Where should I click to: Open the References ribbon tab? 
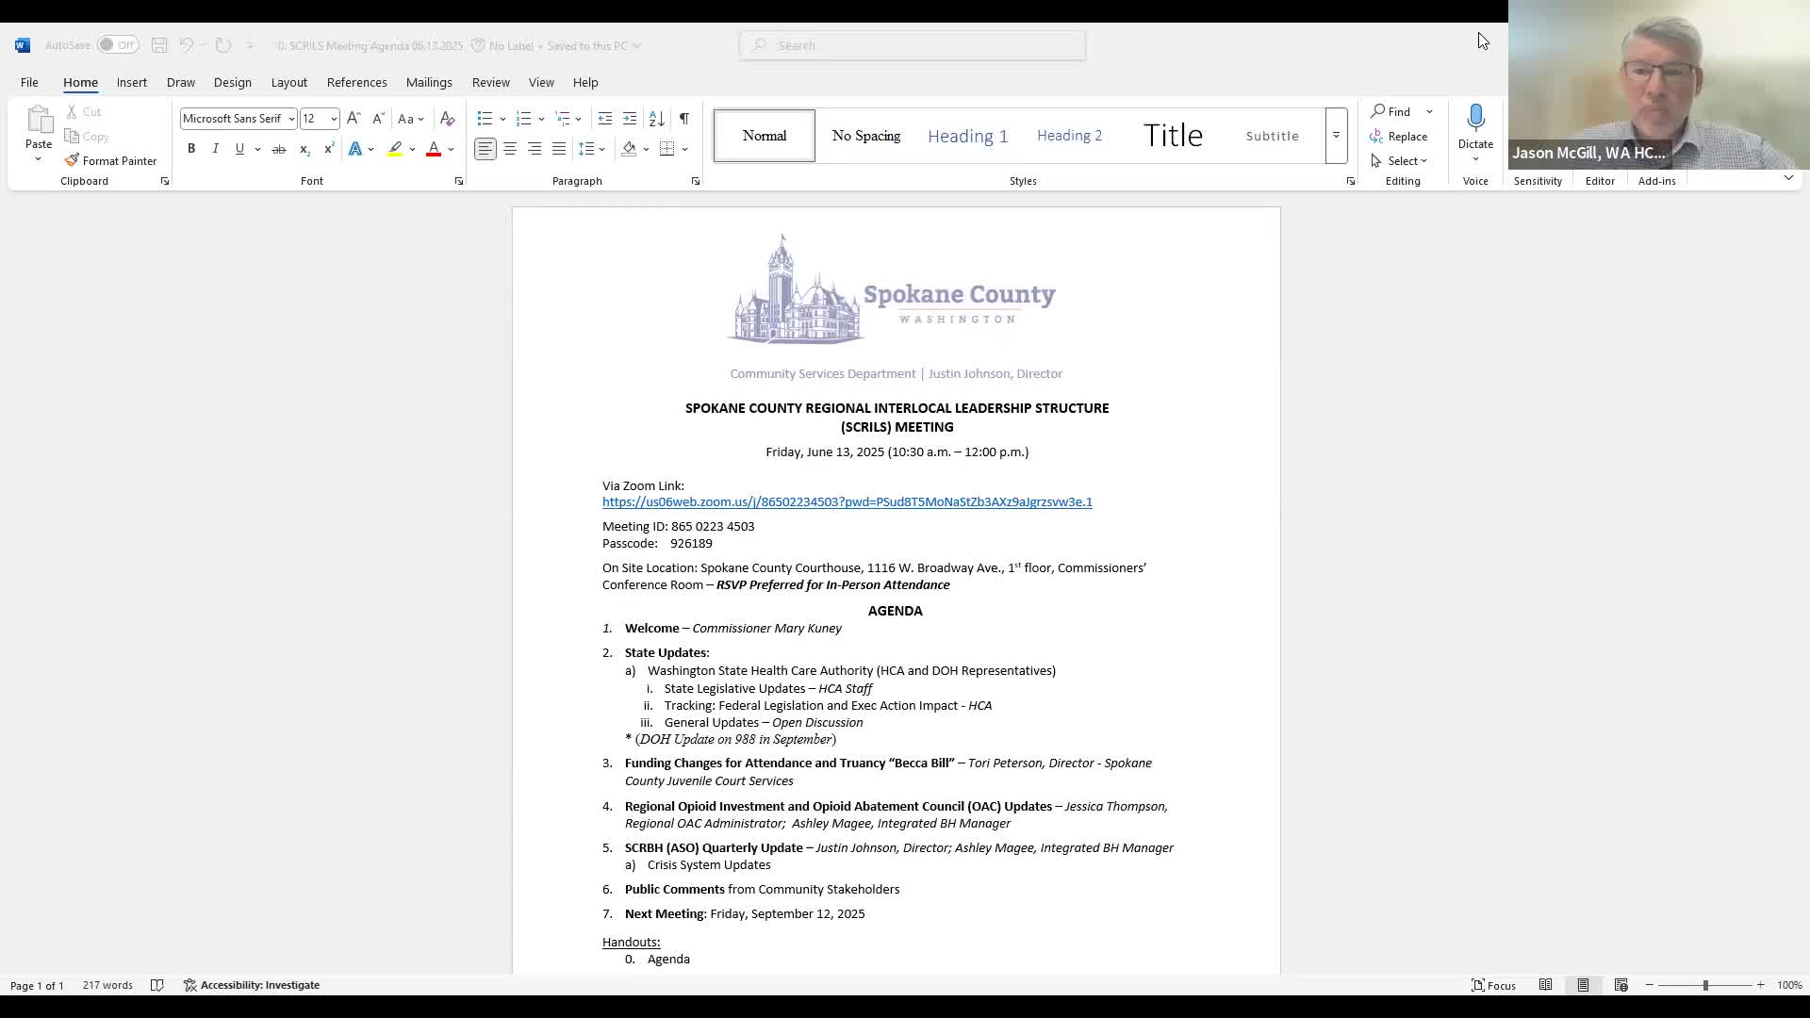click(356, 82)
